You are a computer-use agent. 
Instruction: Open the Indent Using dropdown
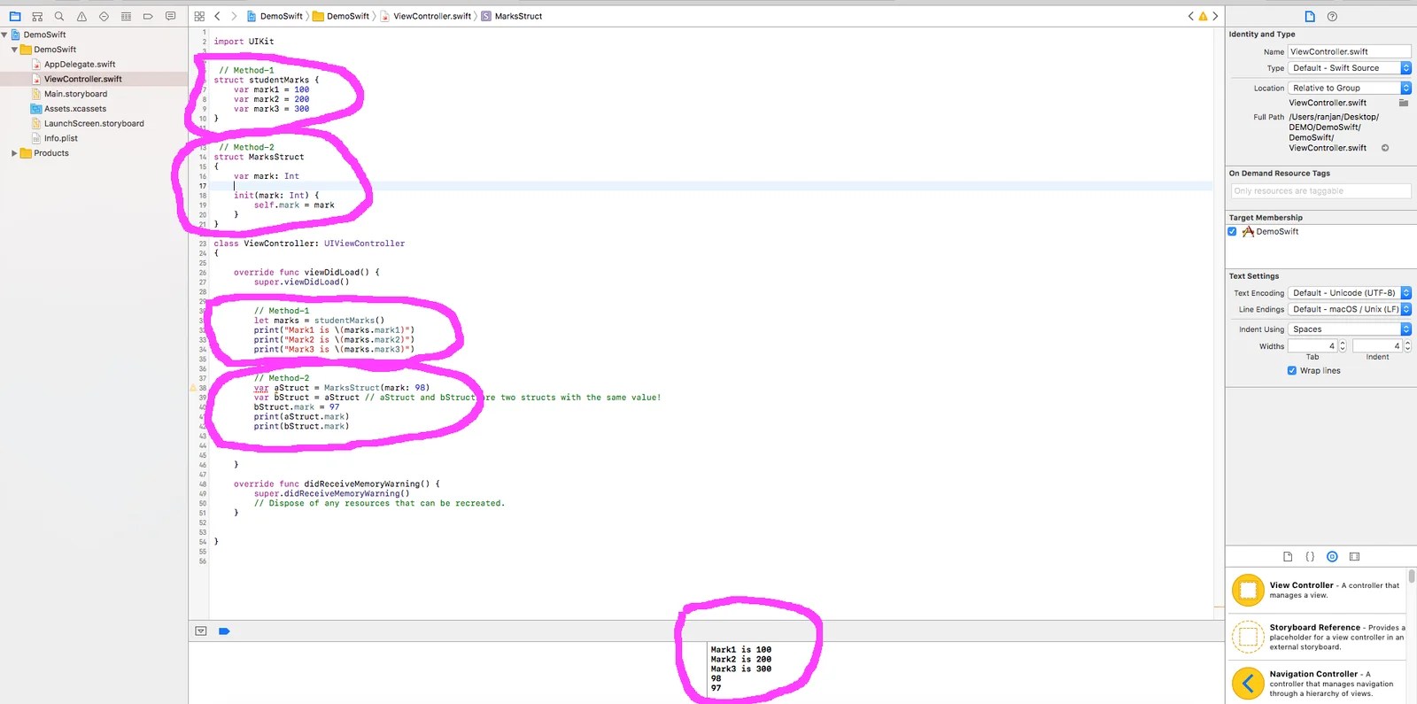pos(1349,329)
